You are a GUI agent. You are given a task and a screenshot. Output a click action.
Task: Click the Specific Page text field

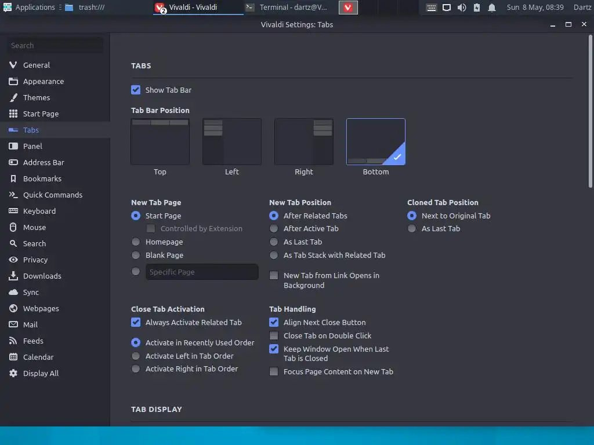pos(202,272)
